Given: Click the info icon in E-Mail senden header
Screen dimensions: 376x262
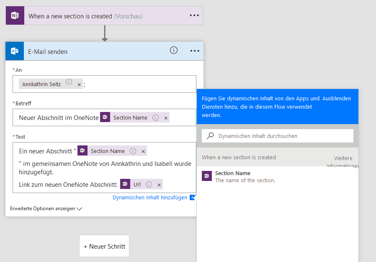Looking at the screenshot, I should coord(174,50).
